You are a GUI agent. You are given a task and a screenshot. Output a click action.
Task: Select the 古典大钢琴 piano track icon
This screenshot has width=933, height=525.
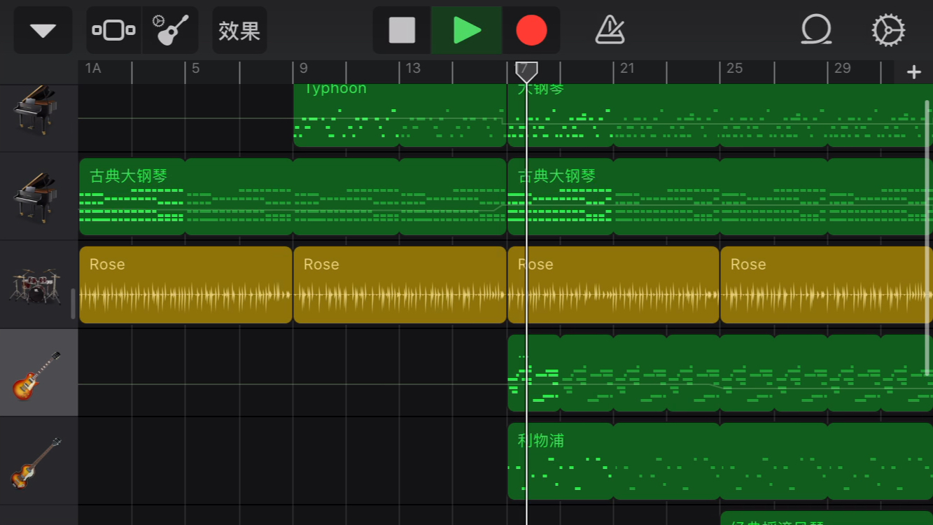(x=35, y=197)
